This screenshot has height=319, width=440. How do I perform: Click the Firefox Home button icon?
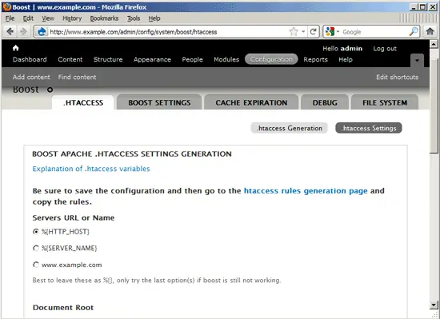click(430, 31)
